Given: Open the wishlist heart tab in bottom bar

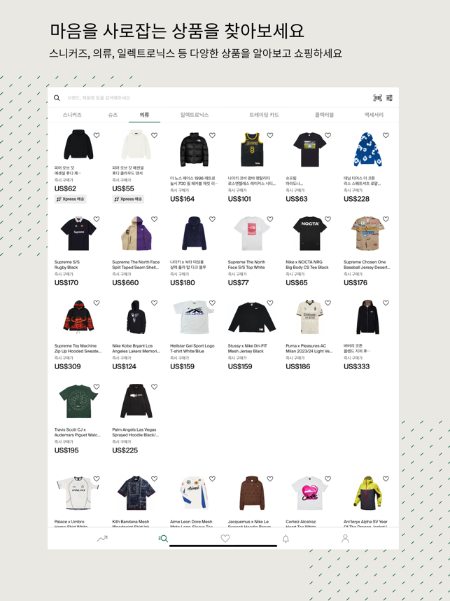Looking at the screenshot, I should click(225, 539).
